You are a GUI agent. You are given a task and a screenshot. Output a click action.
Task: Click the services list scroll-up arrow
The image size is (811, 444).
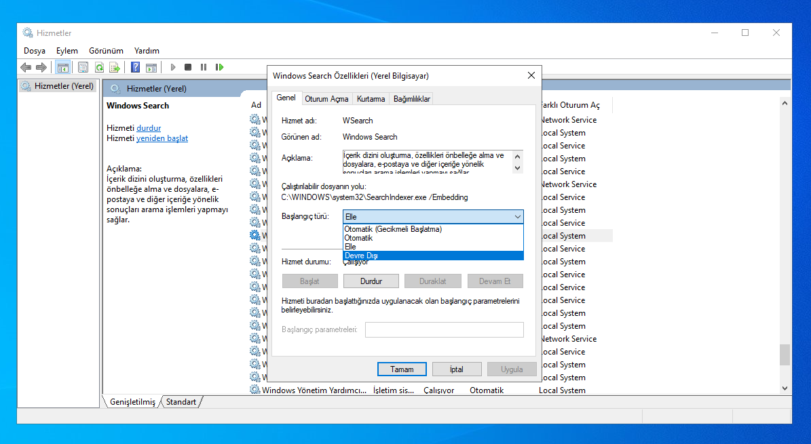tap(785, 104)
